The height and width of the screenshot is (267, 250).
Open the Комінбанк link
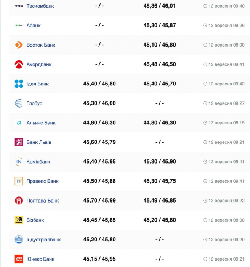tap(38, 162)
